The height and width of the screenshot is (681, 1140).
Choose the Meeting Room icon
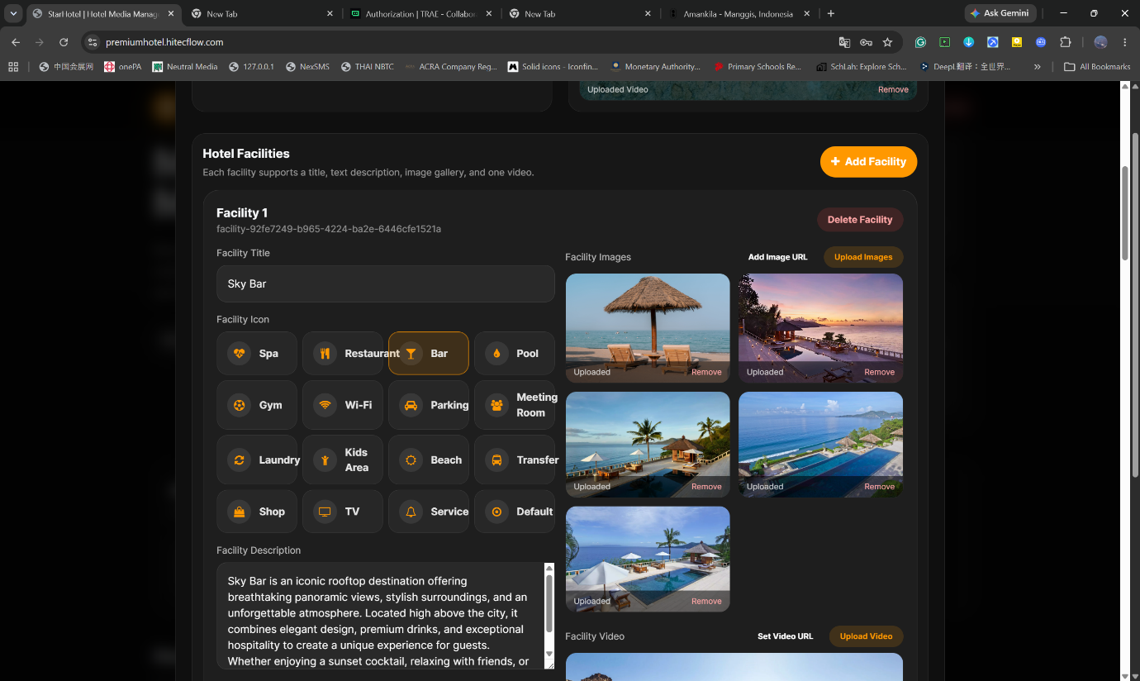[x=514, y=405]
